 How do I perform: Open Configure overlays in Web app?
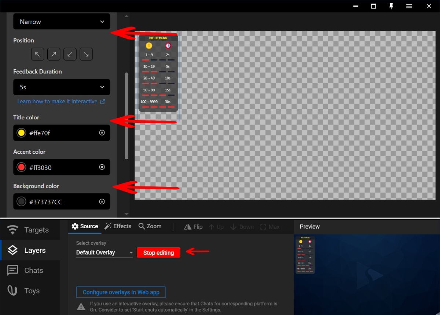(121, 292)
